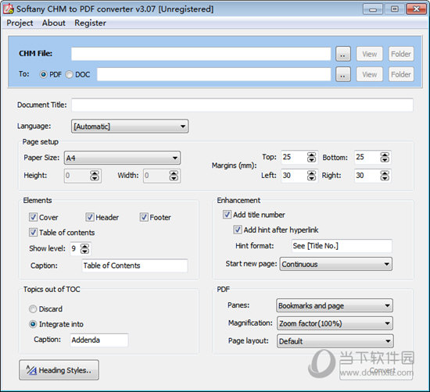This screenshot has width=430, height=392.
Task: Open the Language dropdown showing [Automatic]
Action: click(x=130, y=127)
